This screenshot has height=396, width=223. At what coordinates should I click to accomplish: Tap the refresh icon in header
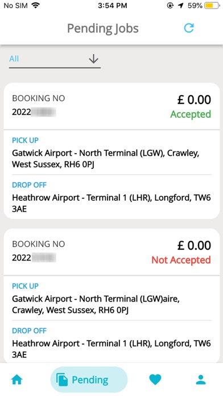(189, 28)
